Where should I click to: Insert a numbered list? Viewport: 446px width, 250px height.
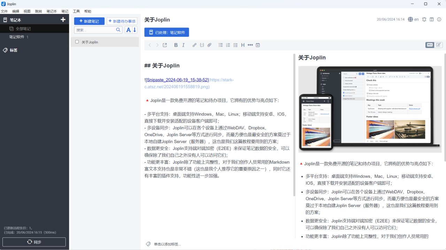pyautogui.click(x=228, y=45)
